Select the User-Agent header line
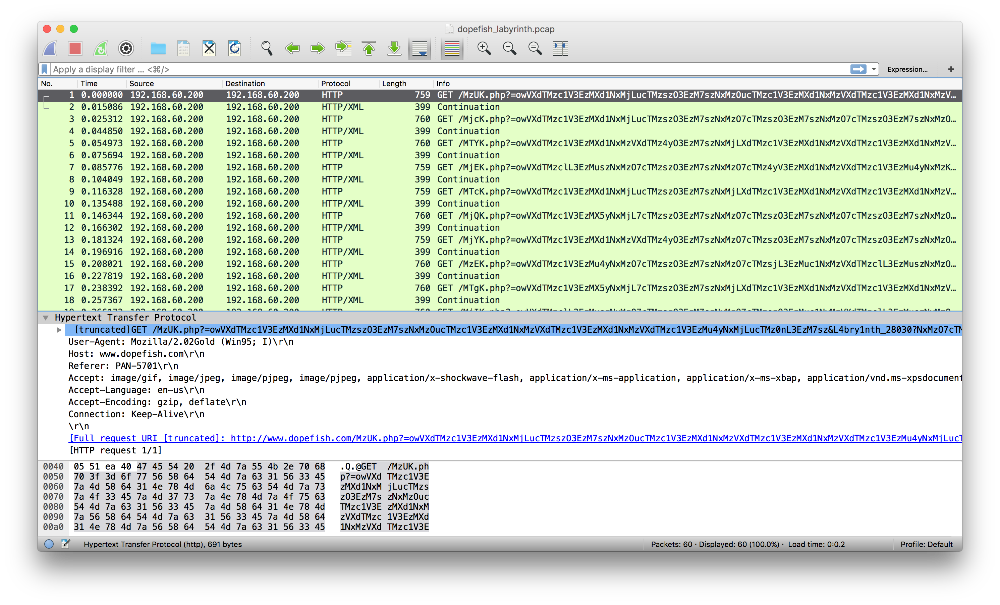Screen dimensions: 1000x605 coord(181,342)
